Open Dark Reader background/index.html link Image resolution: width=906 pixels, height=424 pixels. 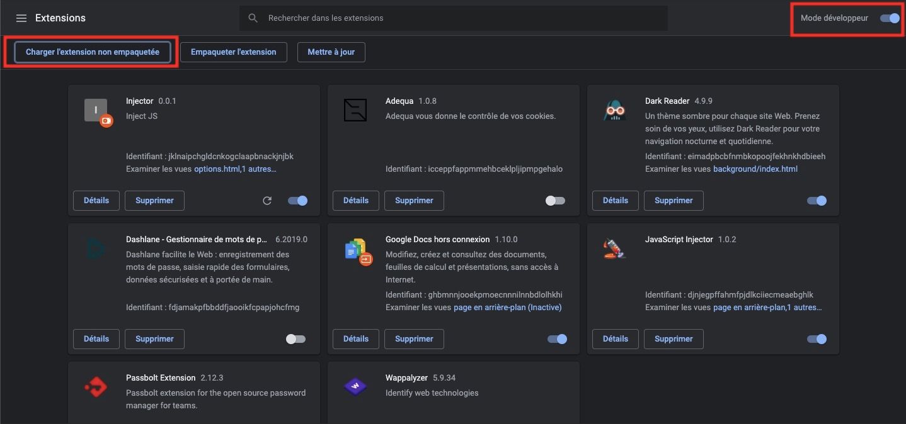pyautogui.click(x=755, y=169)
